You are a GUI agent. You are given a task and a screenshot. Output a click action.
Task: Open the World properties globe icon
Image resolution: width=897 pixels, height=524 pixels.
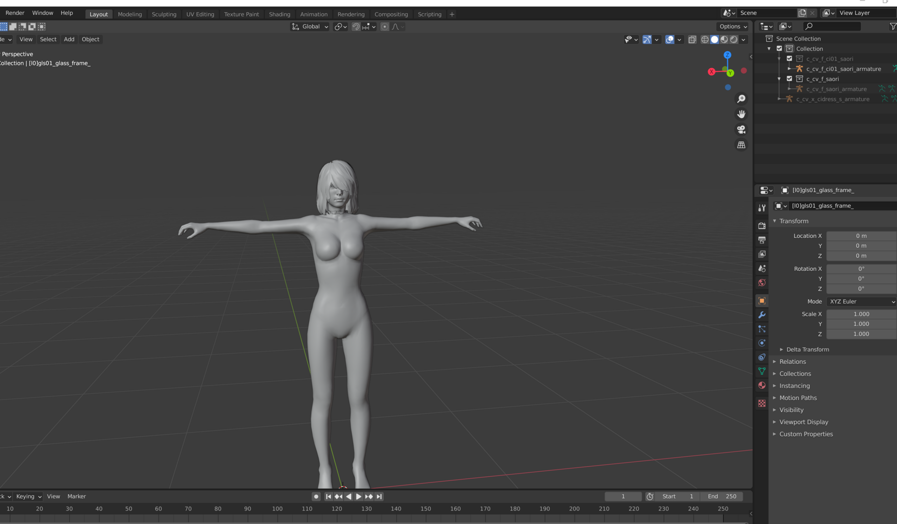(x=762, y=283)
